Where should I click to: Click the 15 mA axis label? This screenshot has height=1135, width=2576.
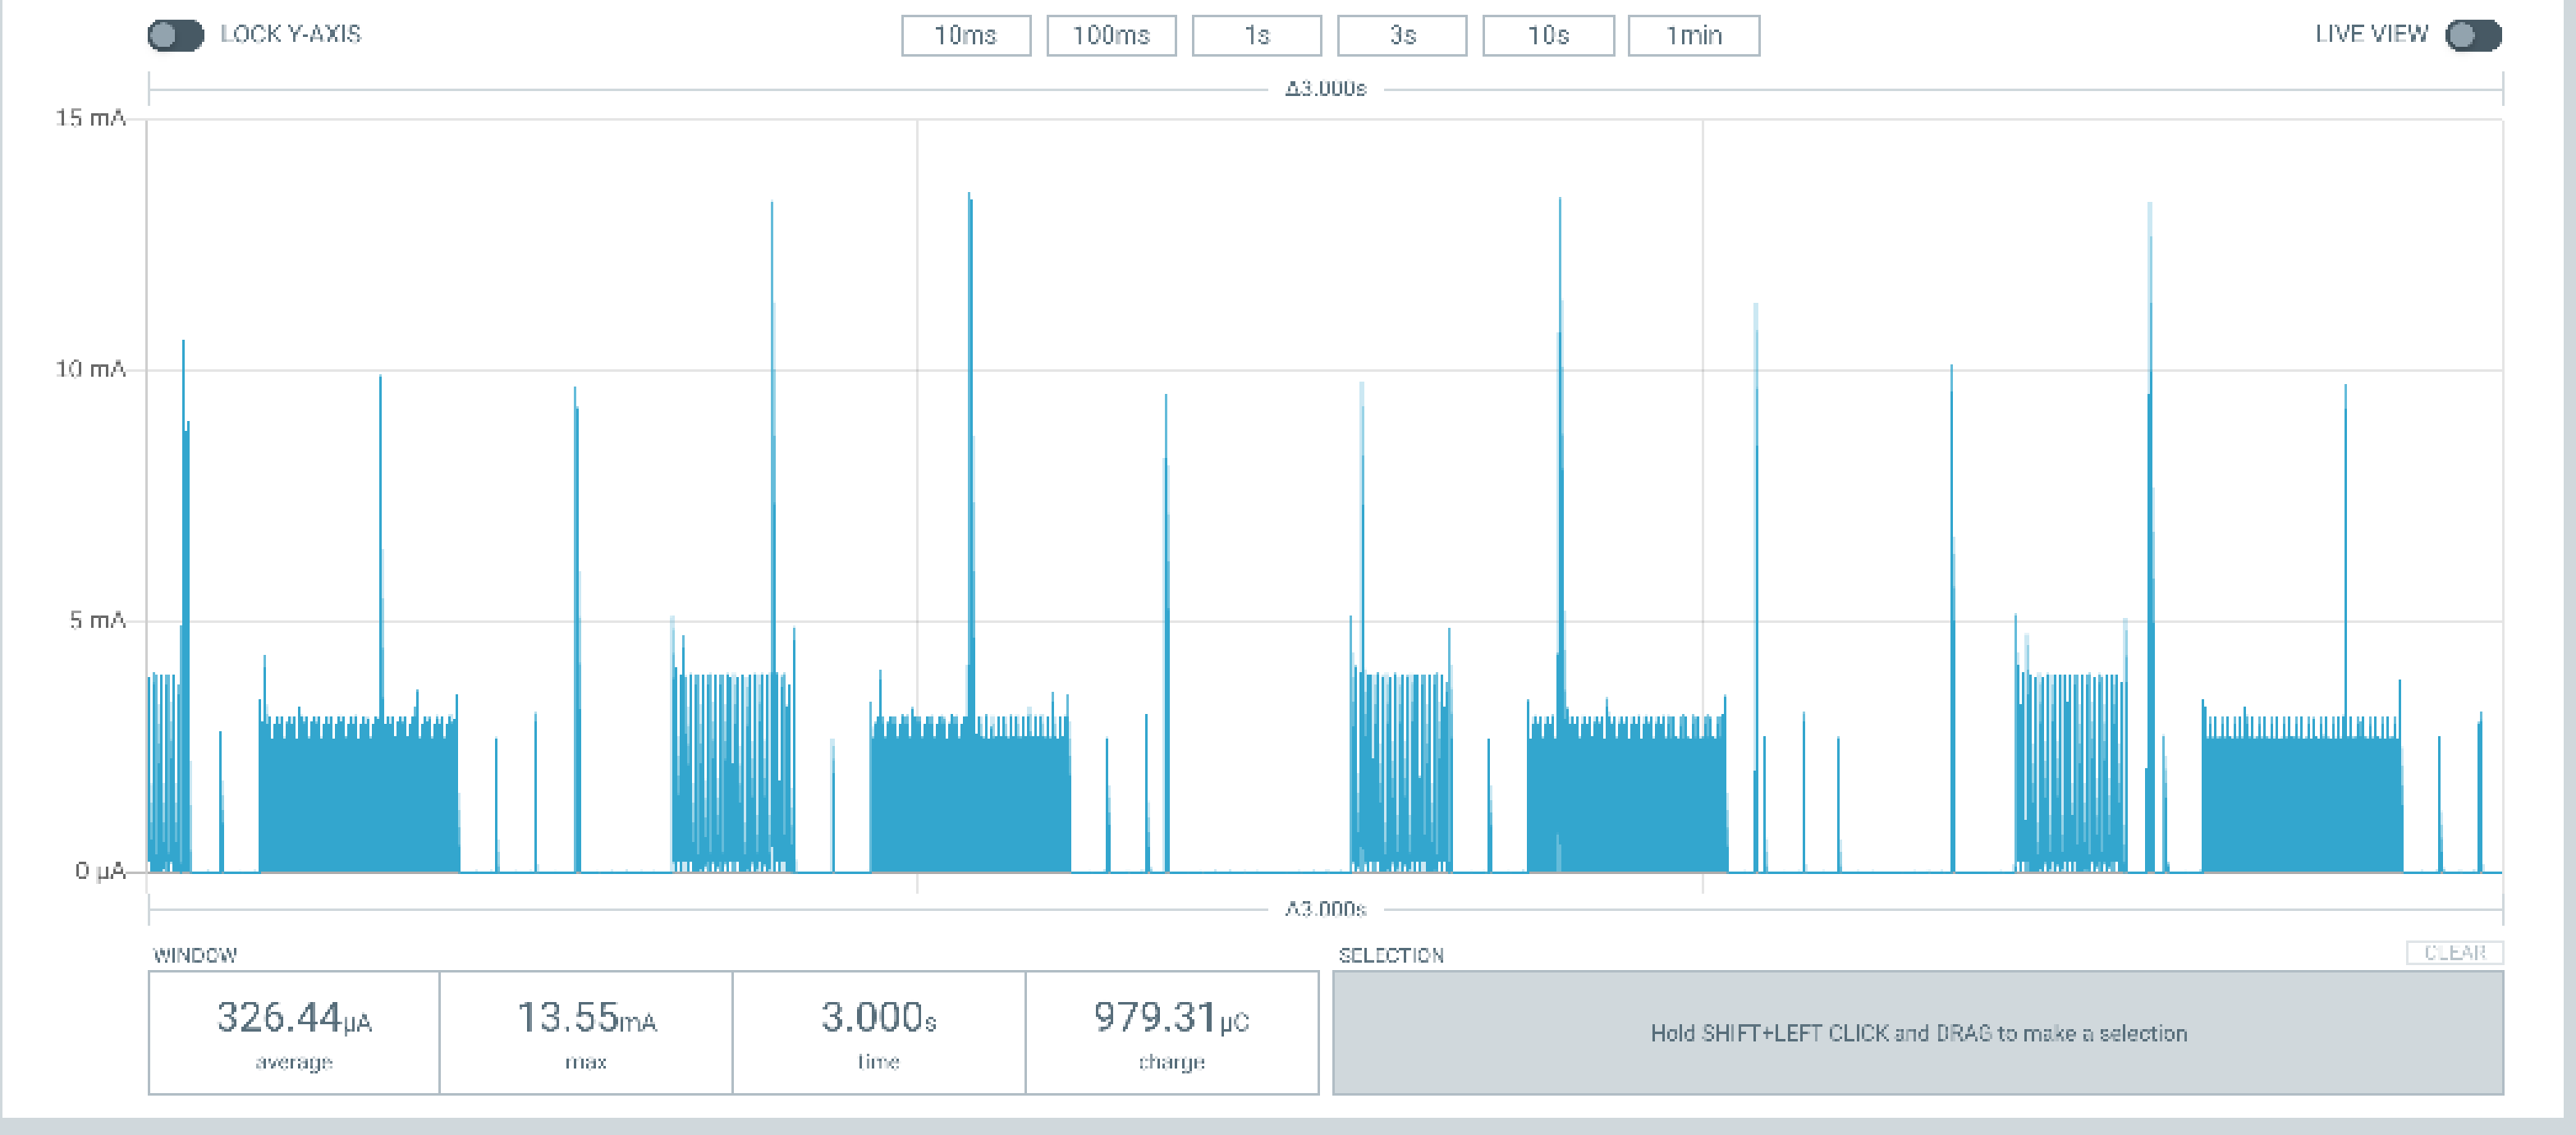coord(90,118)
